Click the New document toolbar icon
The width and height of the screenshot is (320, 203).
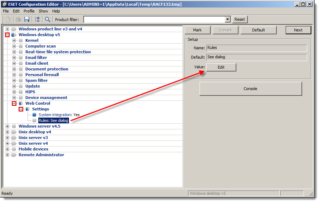(8, 19)
